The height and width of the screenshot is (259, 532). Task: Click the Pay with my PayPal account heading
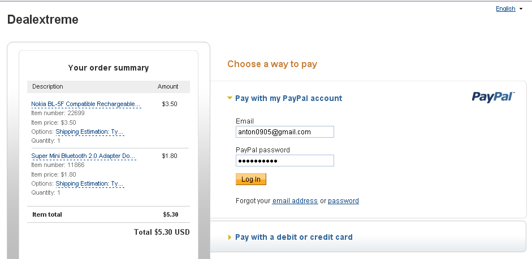click(x=288, y=98)
